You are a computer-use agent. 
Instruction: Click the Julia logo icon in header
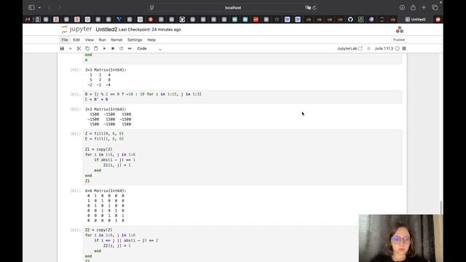(400, 29)
